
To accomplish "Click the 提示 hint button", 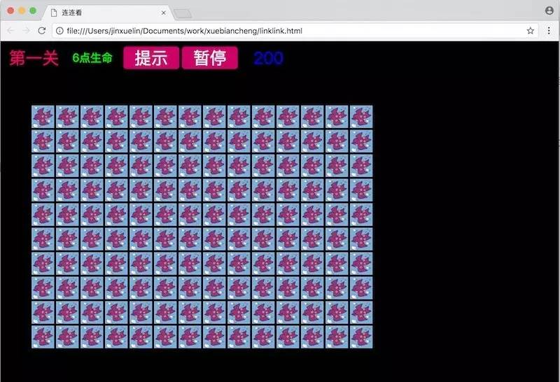I will coord(151,58).
